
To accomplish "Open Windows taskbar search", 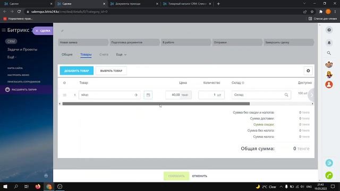I will pyautogui.click(x=16, y=186).
